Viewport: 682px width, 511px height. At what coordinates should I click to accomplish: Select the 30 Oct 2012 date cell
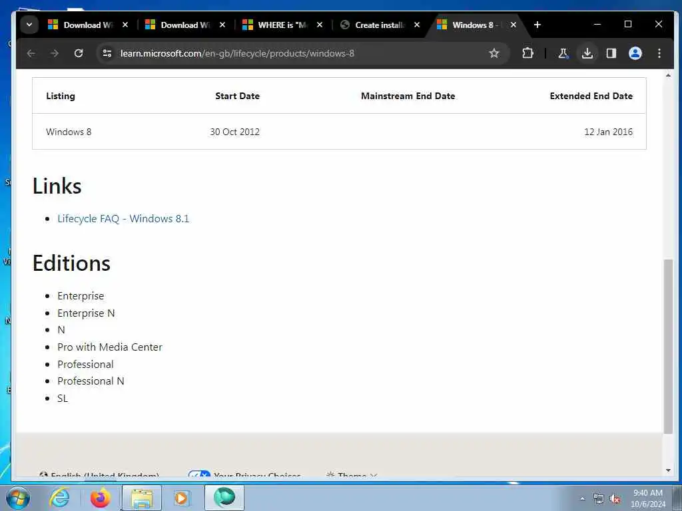(235, 132)
